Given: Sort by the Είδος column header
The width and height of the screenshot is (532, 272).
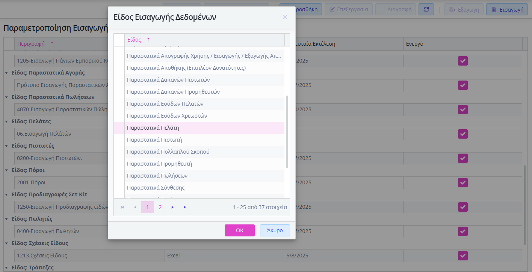Looking at the screenshot, I should click(x=134, y=40).
